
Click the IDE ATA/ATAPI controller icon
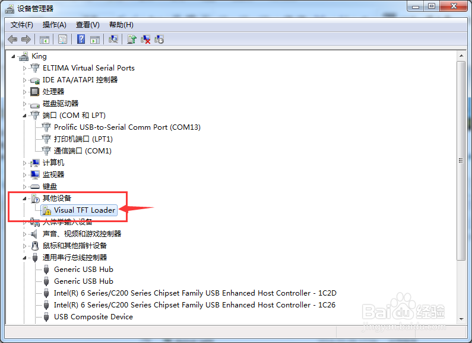[x=35, y=80]
